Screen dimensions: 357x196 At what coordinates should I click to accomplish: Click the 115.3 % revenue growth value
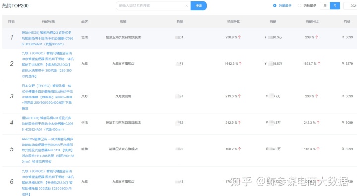(x=310, y=149)
